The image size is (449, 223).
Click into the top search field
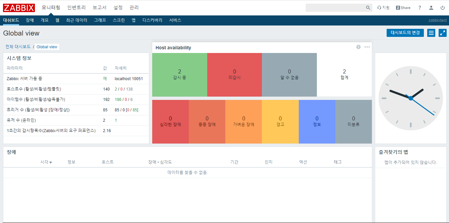(x=335, y=8)
